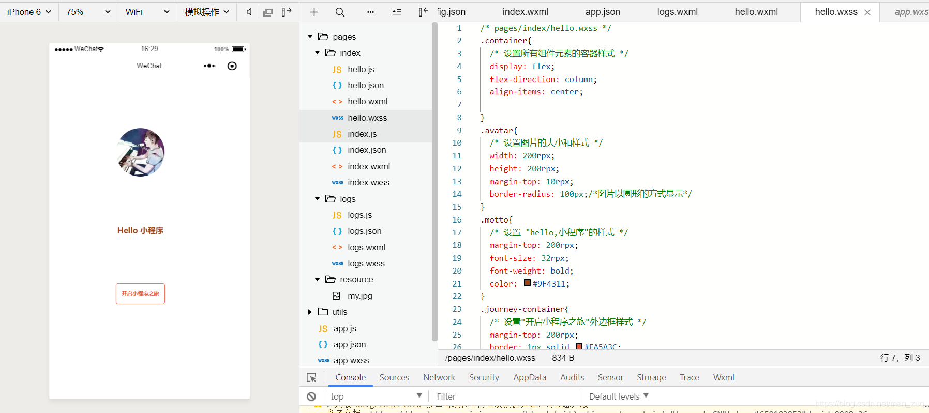The image size is (929, 413).
Task: Open logs.wxss in the file tree
Action: pos(366,263)
